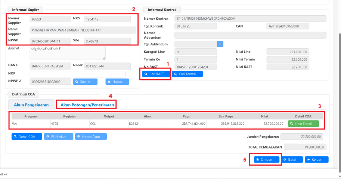Image resolution: width=341 pixels, height=179 pixels.
Task: Select the Akun Pengeluaran tab
Action: pyautogui.click(x=31, y=105)
